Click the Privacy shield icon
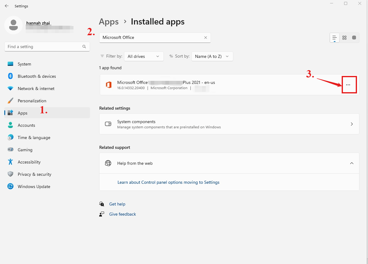The image size is (368, 264). tap(10, 174)
